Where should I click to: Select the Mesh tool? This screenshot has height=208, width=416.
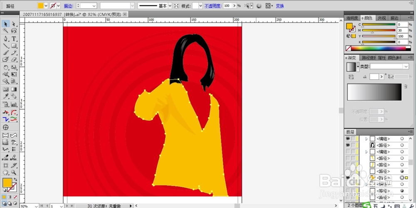point(5,89)
